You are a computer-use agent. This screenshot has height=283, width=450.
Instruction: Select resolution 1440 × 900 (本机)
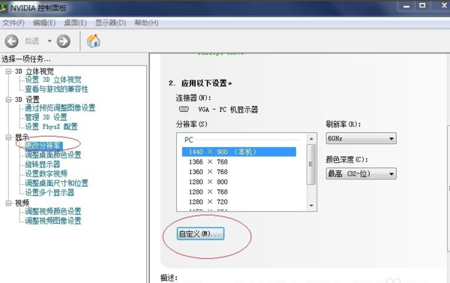point(239,152)
